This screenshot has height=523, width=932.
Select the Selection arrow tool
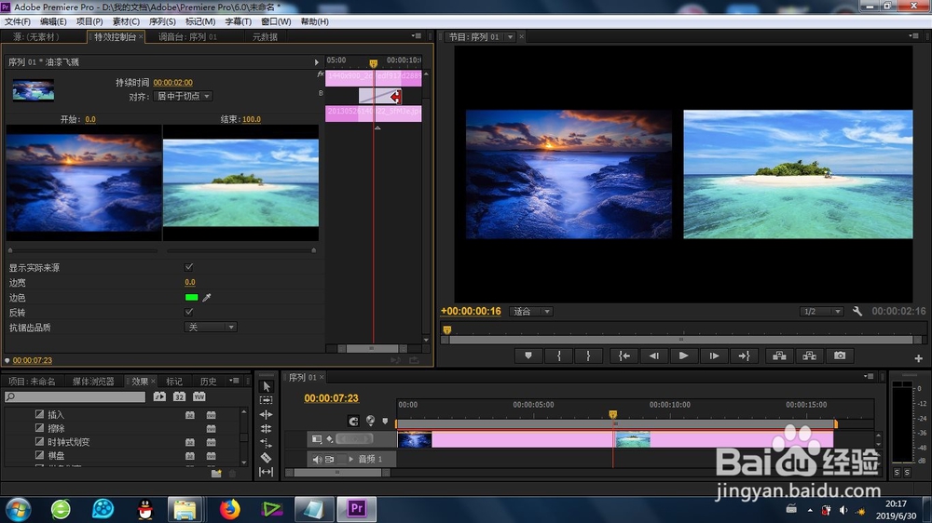(x=267, y=386)
